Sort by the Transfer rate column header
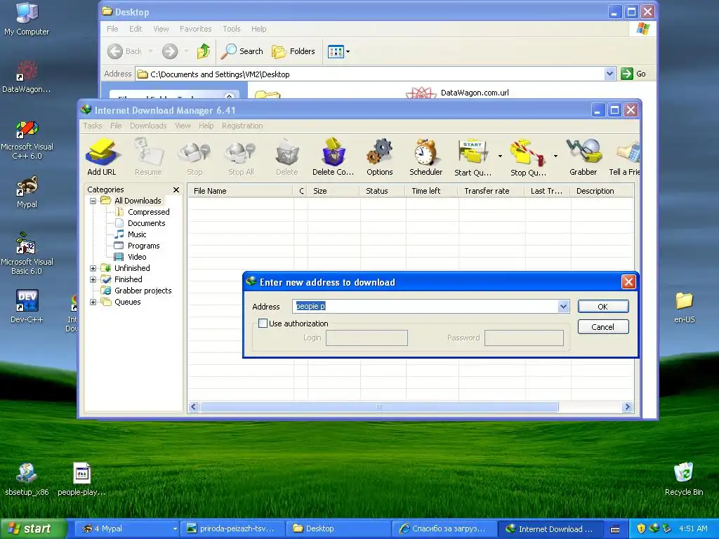Viewport: 719px width, 539px height. pos(490,191)
